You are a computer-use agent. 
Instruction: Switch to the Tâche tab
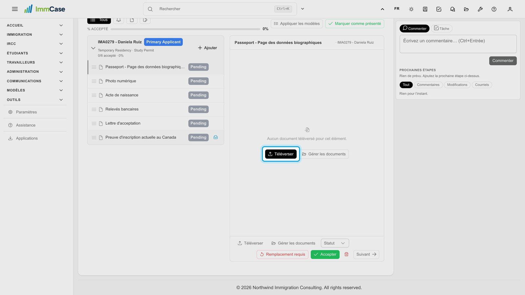(x=442, y=29)
